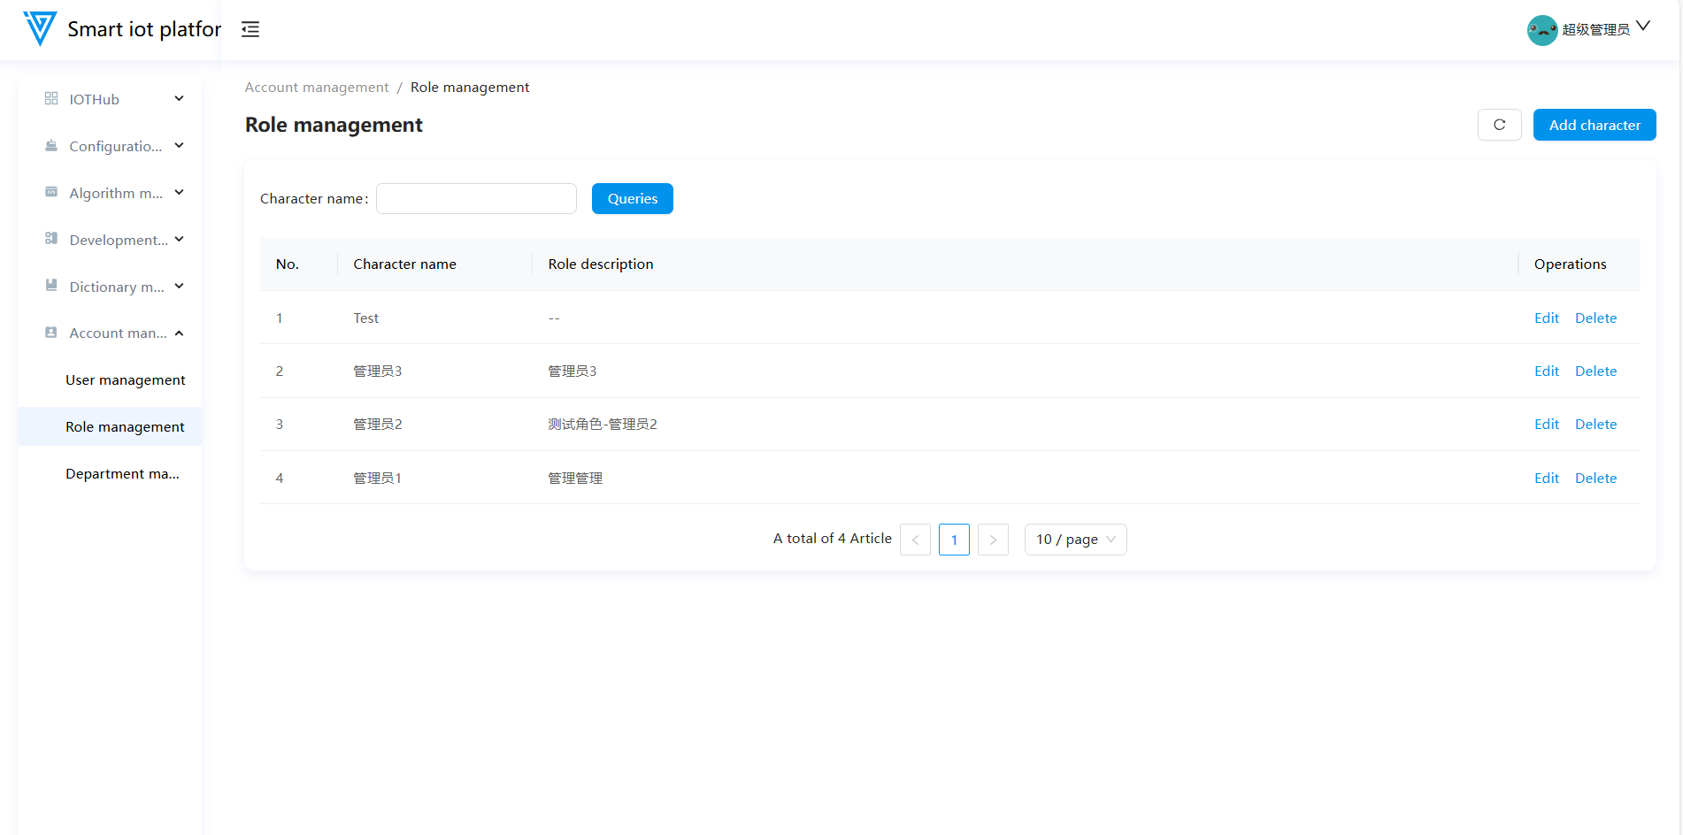Focus the Character name input field

coord(476,199)
